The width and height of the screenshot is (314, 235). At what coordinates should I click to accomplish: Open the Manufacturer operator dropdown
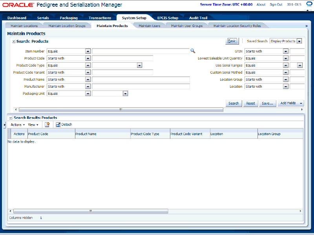(88, 87)
